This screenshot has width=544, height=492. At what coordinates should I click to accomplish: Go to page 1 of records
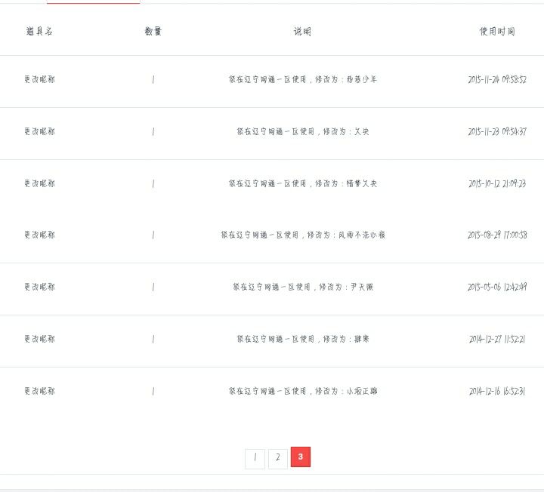pos(255,459)
